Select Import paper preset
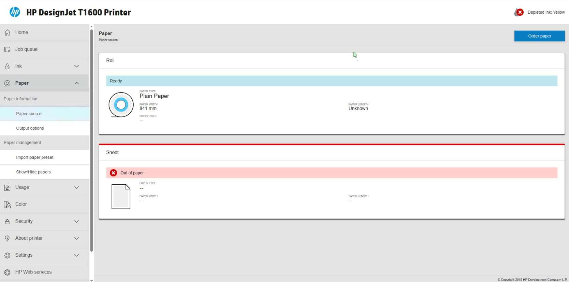The image size is (569, 282). click(35, 157)
